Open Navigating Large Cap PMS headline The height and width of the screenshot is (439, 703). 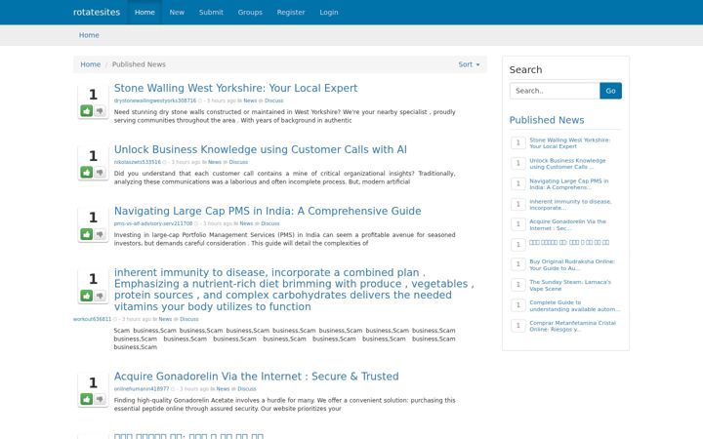coord(268,211)
